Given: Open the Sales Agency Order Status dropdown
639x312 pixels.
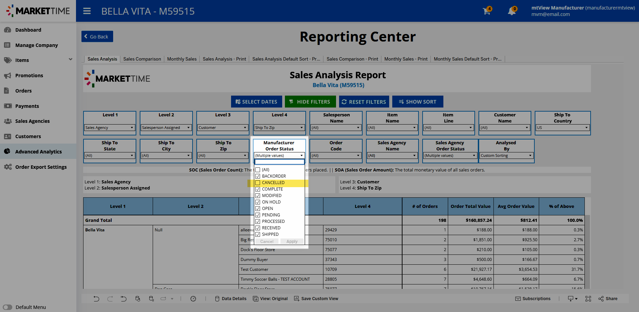Looking at the screenshot, I should [x=450, y=155].
